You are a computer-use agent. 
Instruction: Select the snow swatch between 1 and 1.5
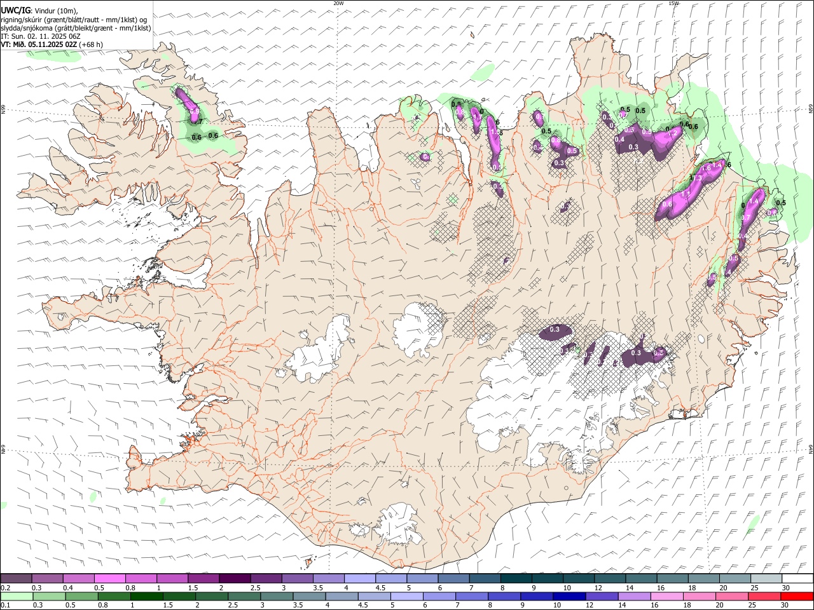click(174, 578)
